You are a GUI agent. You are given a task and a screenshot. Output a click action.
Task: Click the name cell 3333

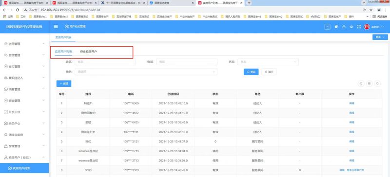[x=88, y=170]
